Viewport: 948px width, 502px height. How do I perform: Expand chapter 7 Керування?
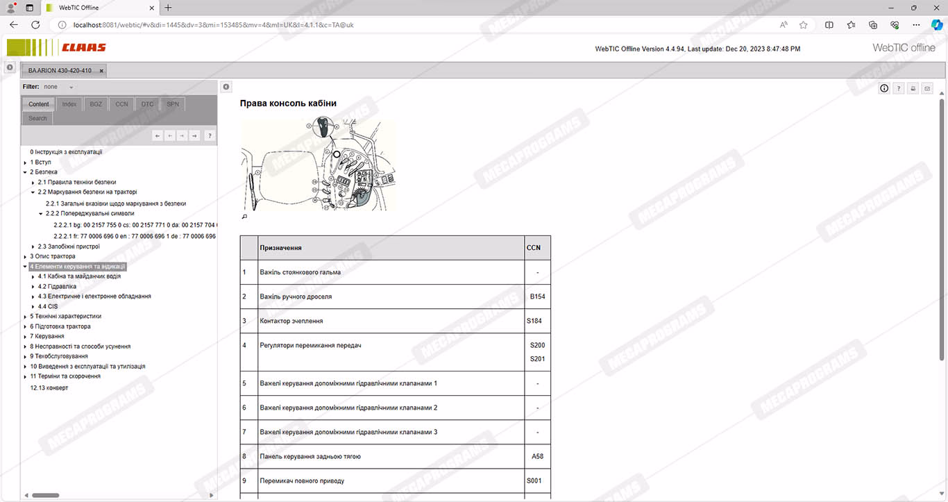(25, 337)
